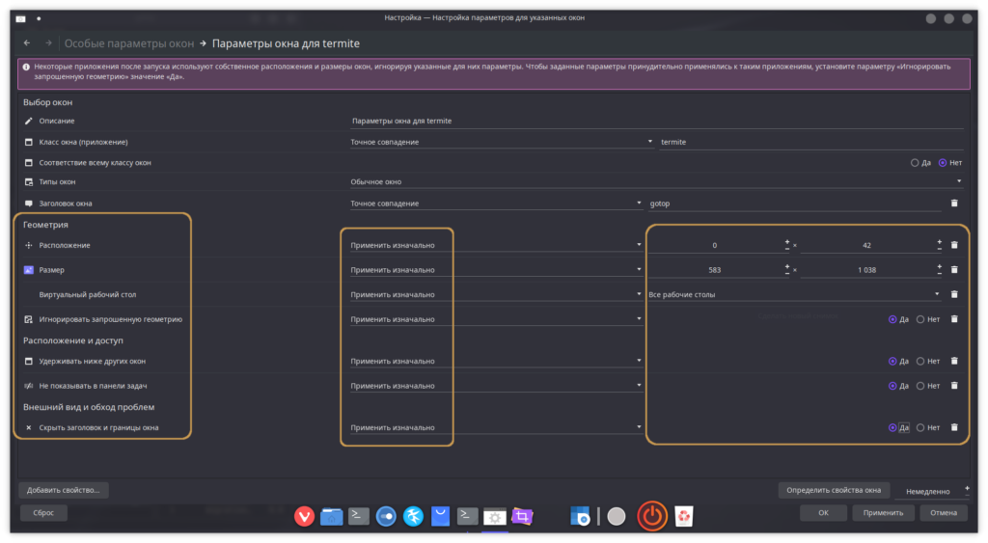The image size is (988, 543).
Task: Adjust the position X stepper showing 0
Action: point(719,245)
